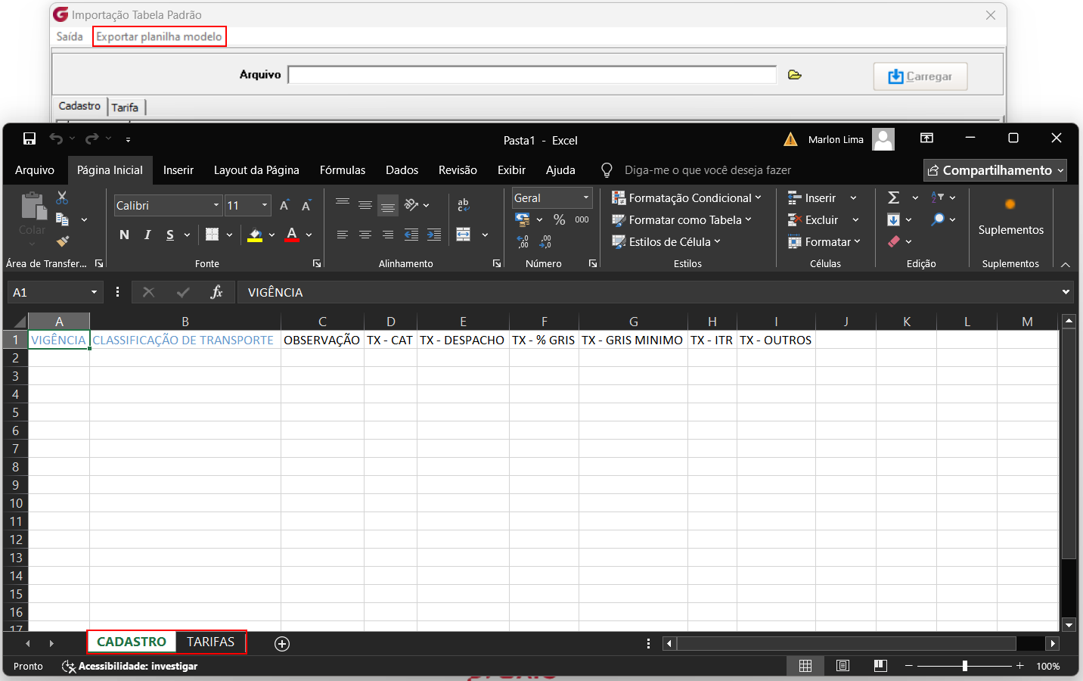Align text to middle vertically

coord(365,205)
